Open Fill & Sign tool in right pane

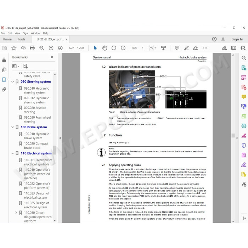[244, 165]
